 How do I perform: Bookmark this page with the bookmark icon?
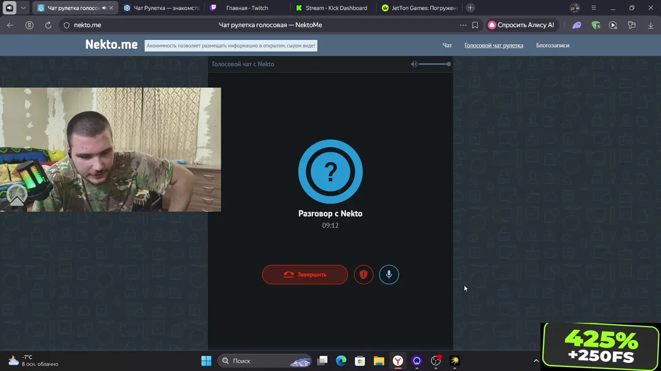tap(475, 25)
